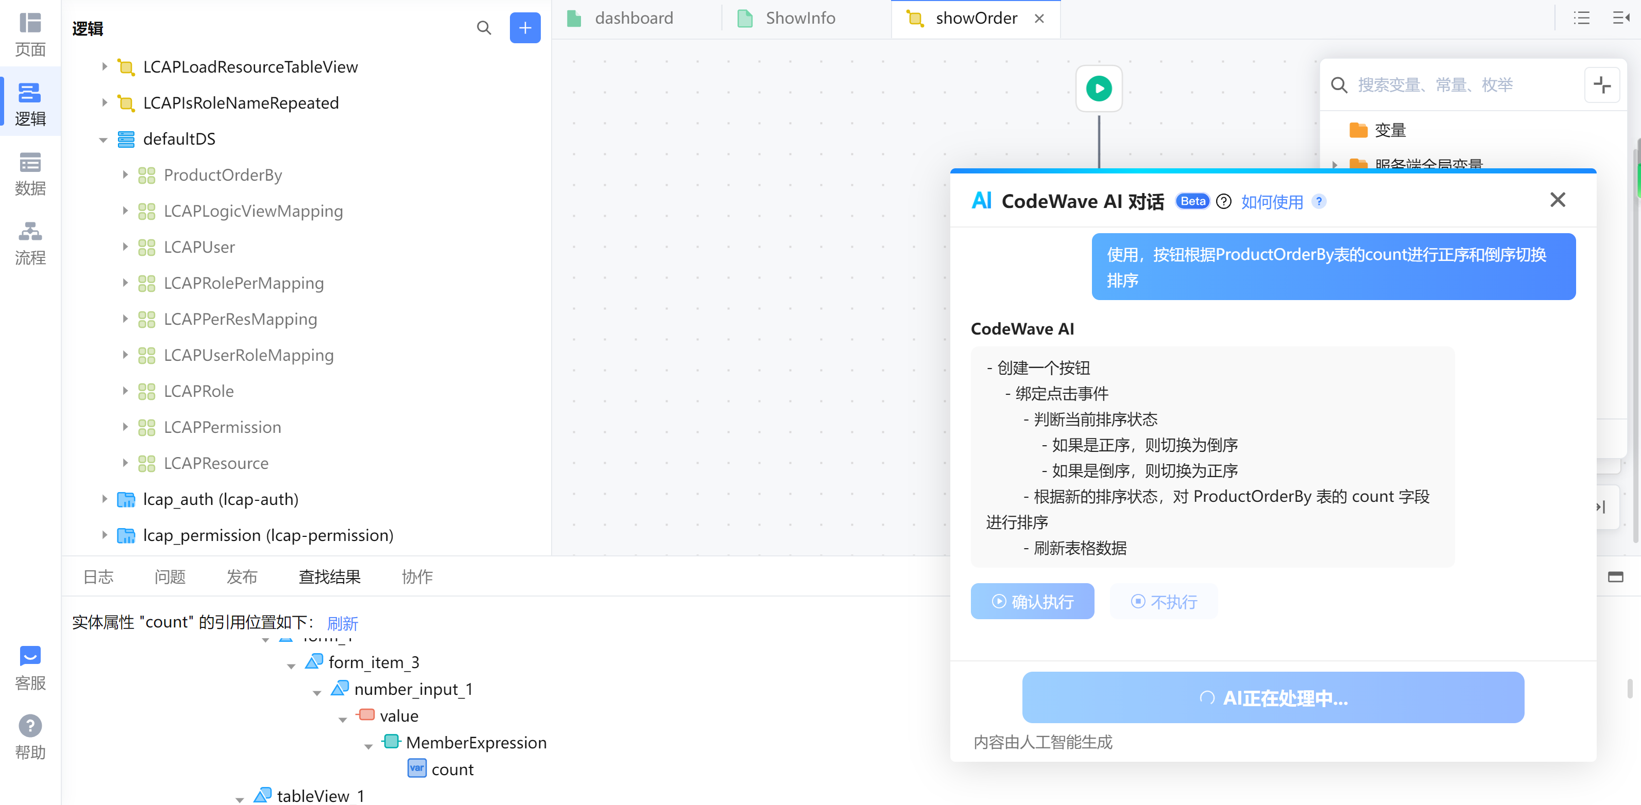Screen dimensions: 1641x805
Task: Open the 页面 (Pages) panel
Action: 30,35
